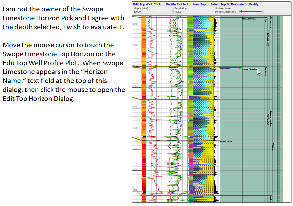Viewport: 293px width, 206px height.
Task: Click the Missourian stage label
Action: [270, 22]
